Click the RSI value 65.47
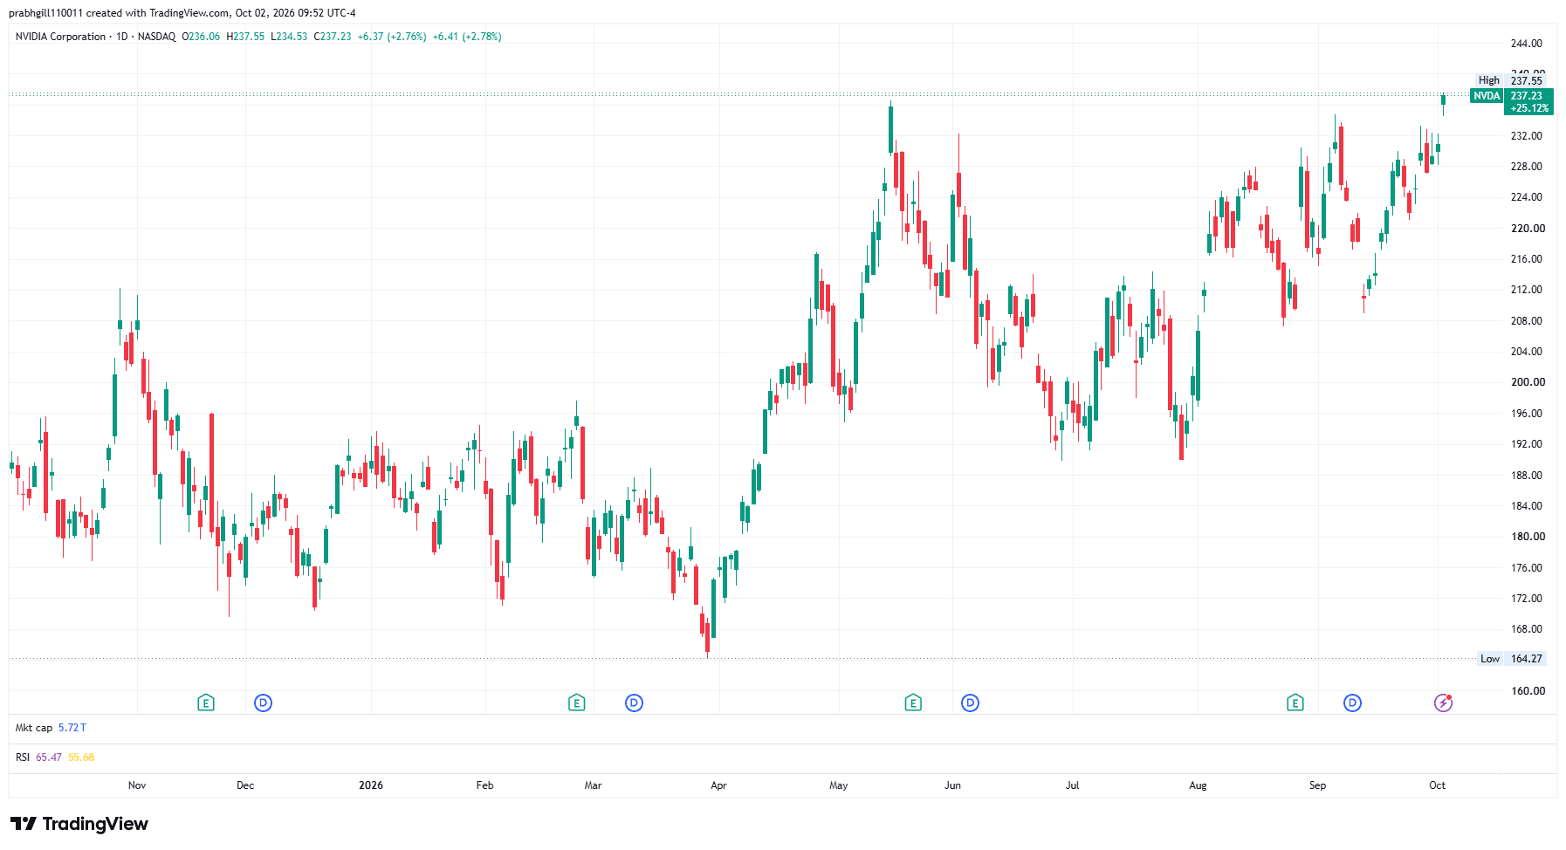Viewport: 1566px width, 850px height. [x=49, y=757]
